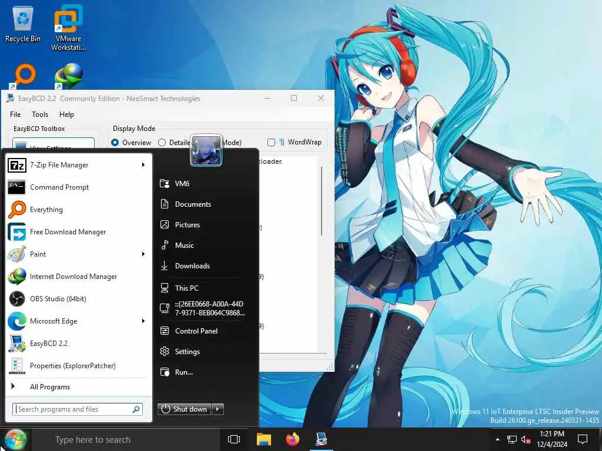Open File Explorer from the taskbar
The width and height of the screenshot is (602, 451).
(x=264, y=439)
